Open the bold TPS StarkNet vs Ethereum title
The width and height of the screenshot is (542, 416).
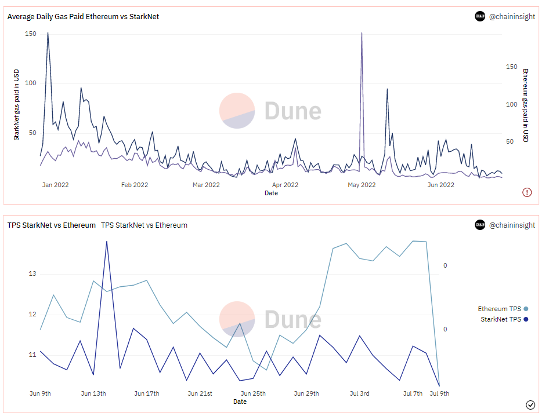coord(52,225)
